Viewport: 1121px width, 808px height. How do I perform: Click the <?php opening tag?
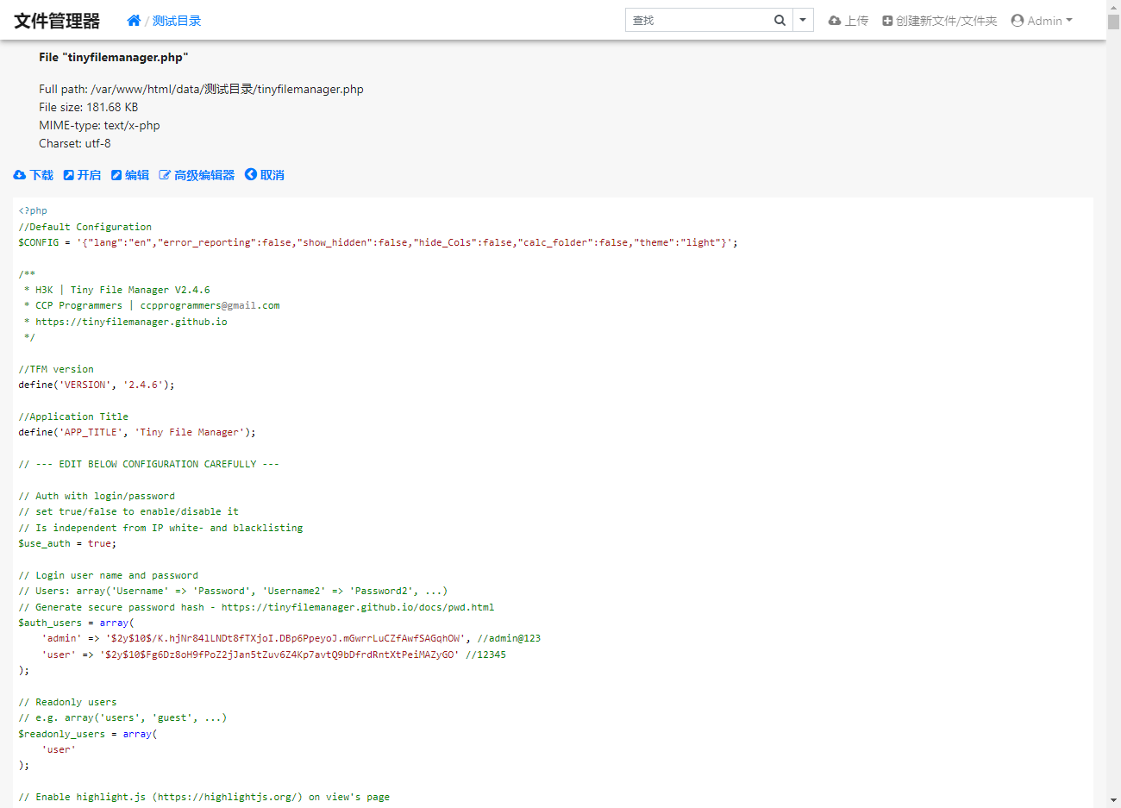tap(33, 210)
